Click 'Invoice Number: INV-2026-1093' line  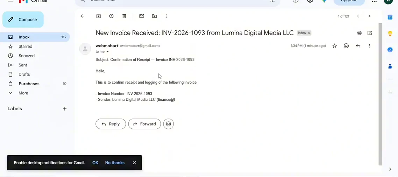click(124, 94)
